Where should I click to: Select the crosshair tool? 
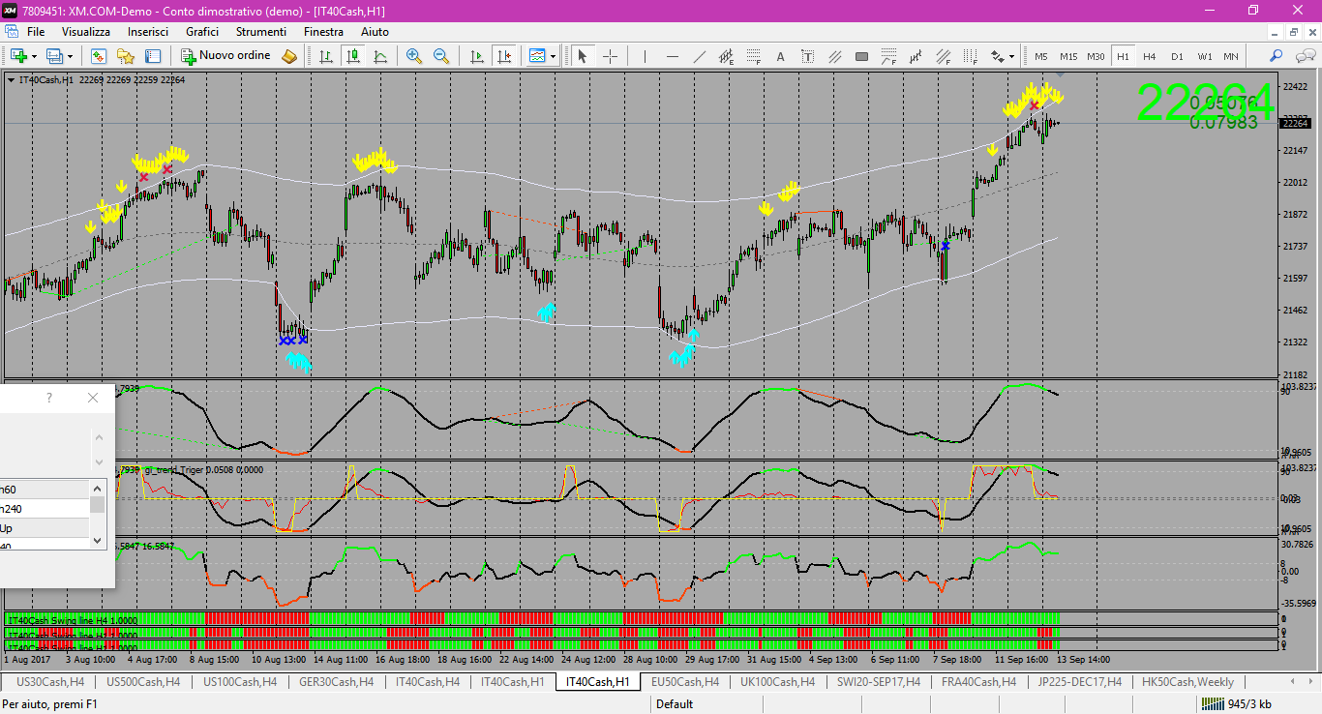(611, 56)
